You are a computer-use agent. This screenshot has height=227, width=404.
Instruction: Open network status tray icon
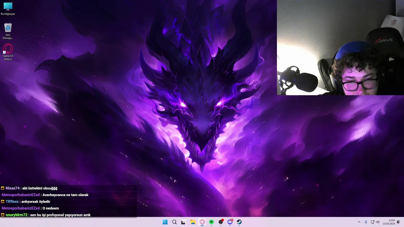point(372,222)
